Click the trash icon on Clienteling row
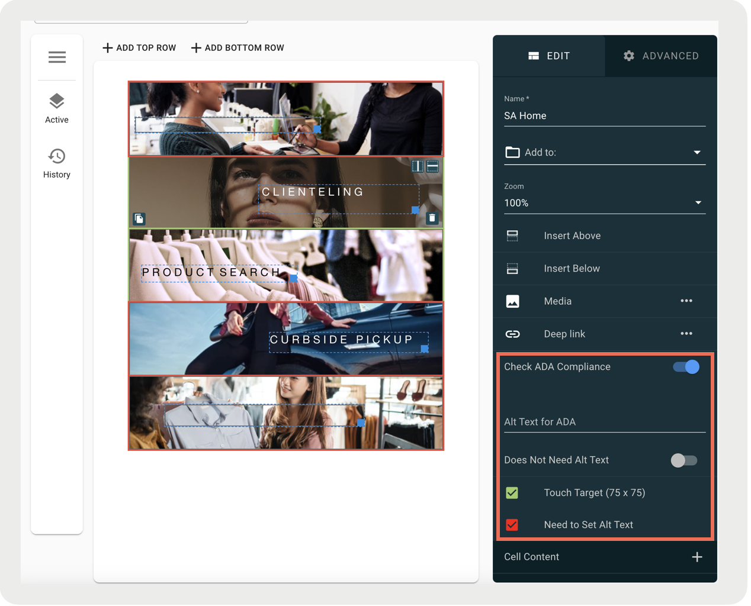This screenshot has height=606, width=751. click(432, 218)
